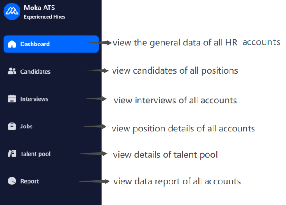Click the "view position details of all accounts" text
Viewport: 286px width, 205px height.
[183, 128]
